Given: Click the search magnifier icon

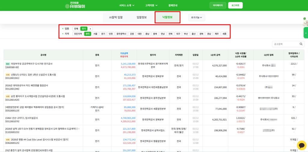Looking at the screenshot, I should 301,44.
